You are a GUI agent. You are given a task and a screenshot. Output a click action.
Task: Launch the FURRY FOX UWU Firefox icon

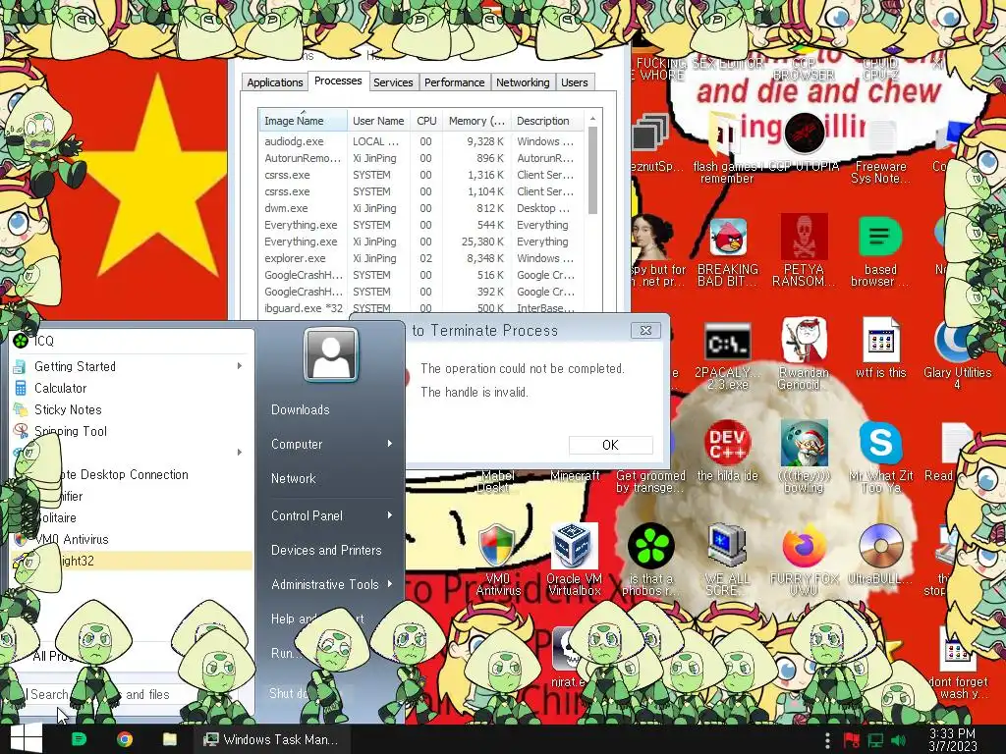tap(804, 546)
